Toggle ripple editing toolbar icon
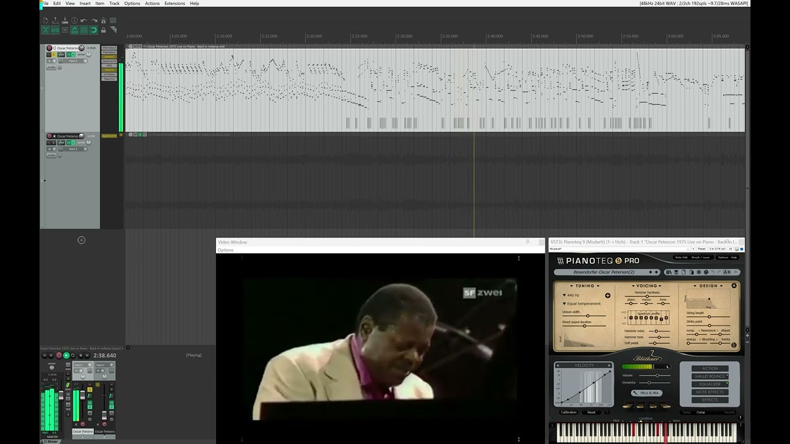 (65, 30)
